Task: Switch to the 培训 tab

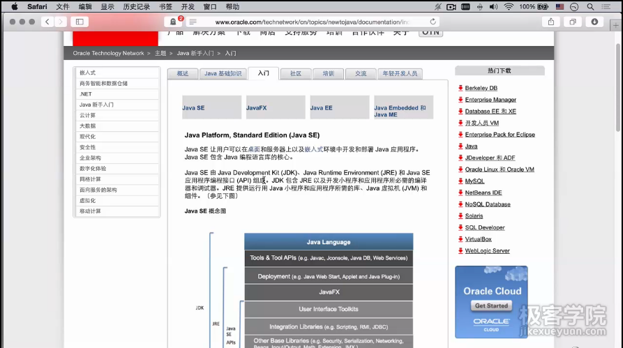Action: [x=328, y=73]
